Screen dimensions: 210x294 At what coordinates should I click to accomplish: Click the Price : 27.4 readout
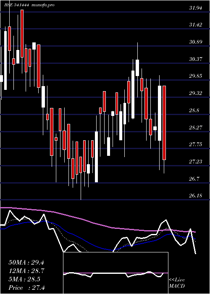(x=26, y=287)
